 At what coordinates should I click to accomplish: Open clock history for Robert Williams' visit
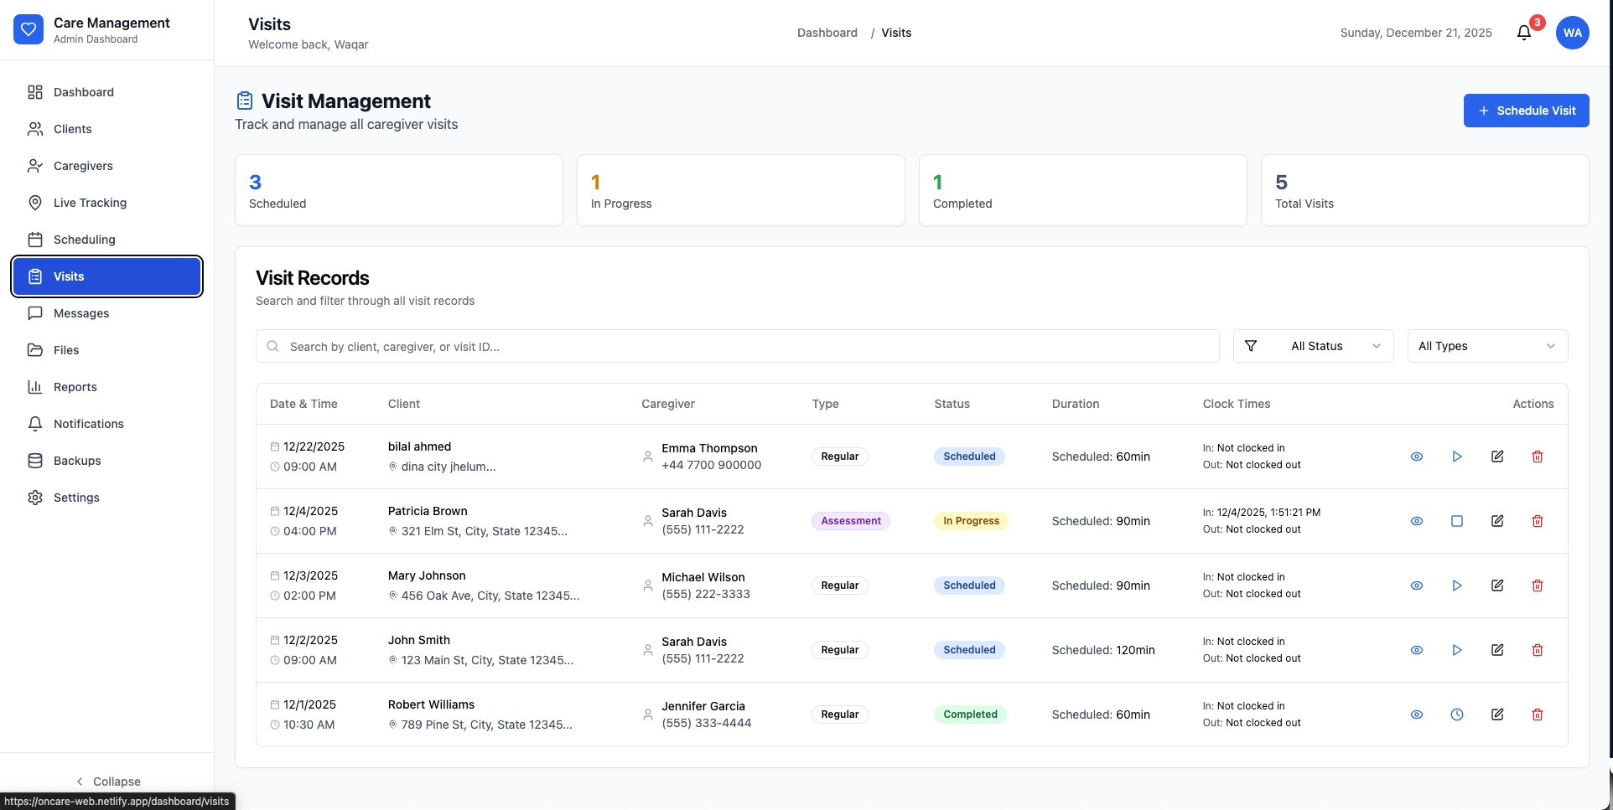pyautogui.click(x=1457, y=715)
